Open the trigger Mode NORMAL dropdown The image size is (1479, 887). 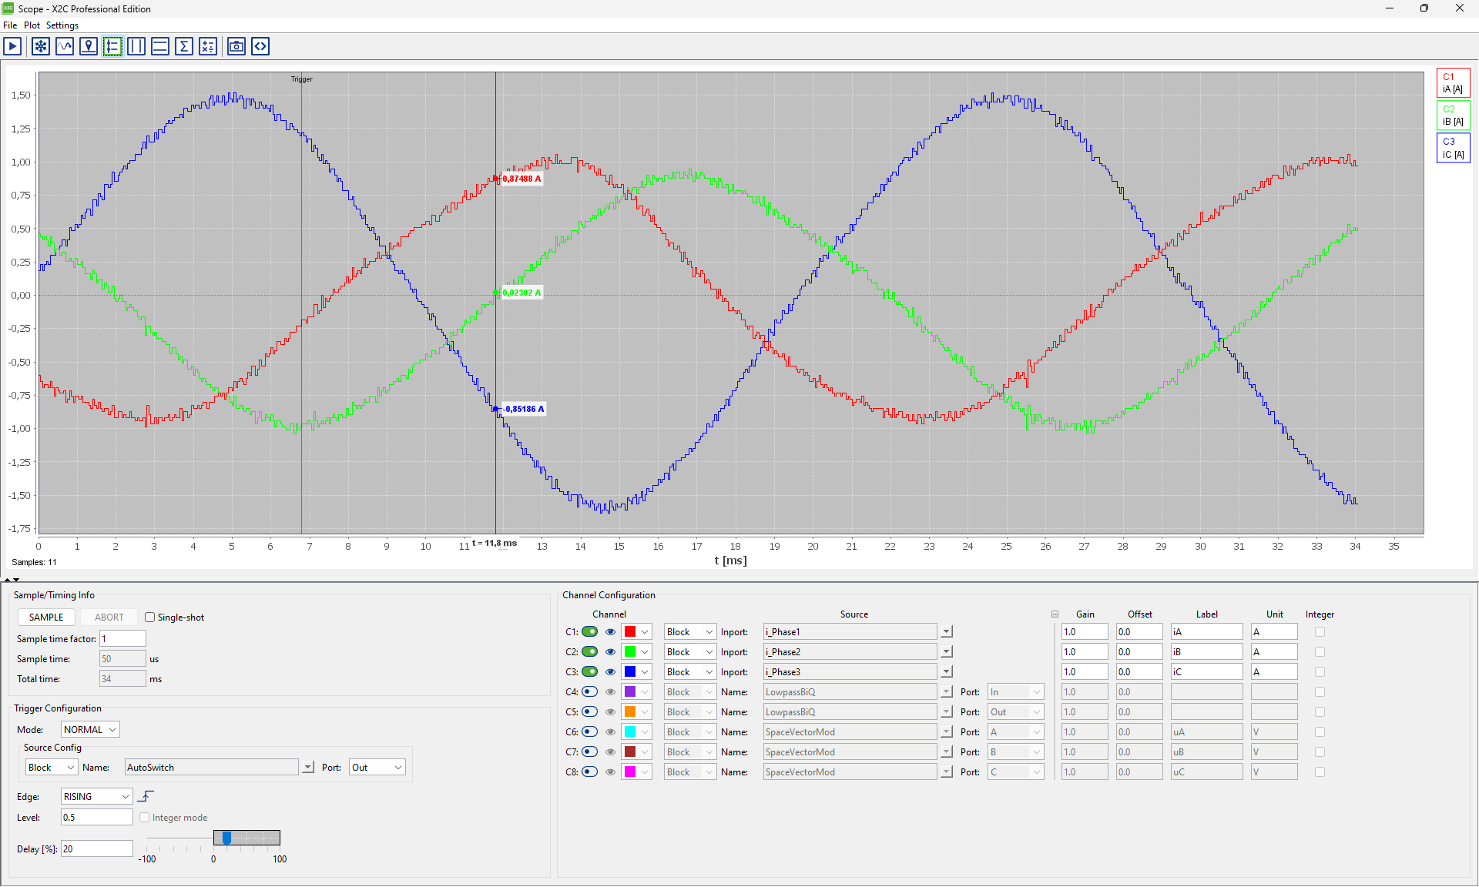tap(90, 729)
